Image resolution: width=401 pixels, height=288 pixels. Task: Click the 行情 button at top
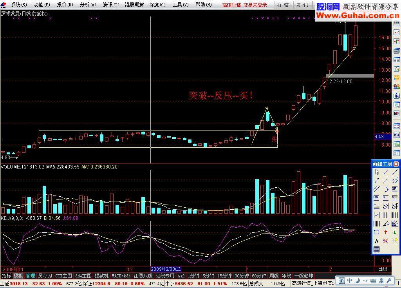pos(283,5)
